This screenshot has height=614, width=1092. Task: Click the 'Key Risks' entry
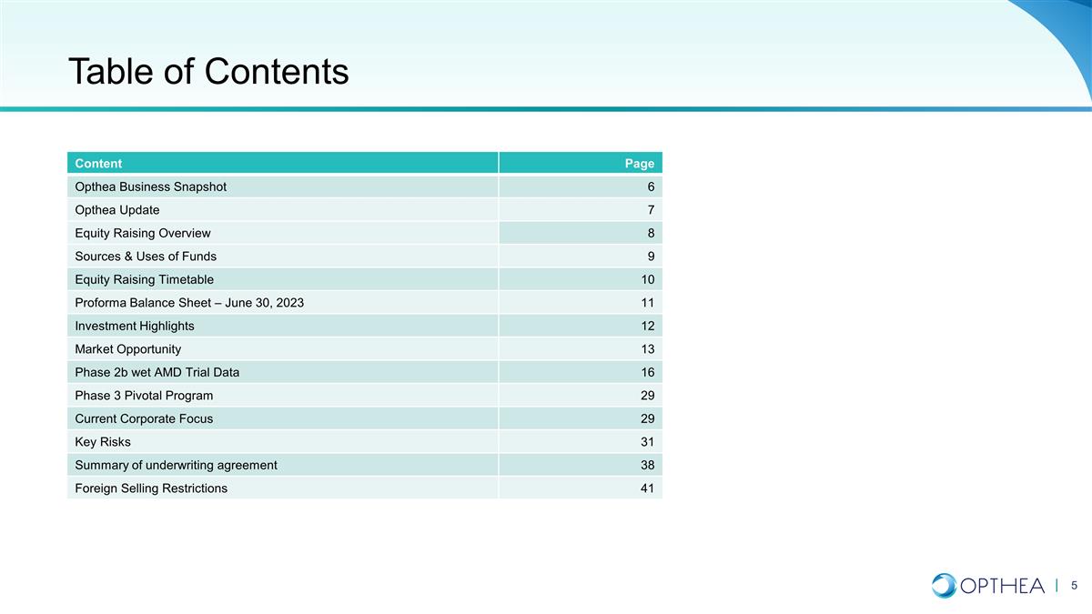click(103, 442)
